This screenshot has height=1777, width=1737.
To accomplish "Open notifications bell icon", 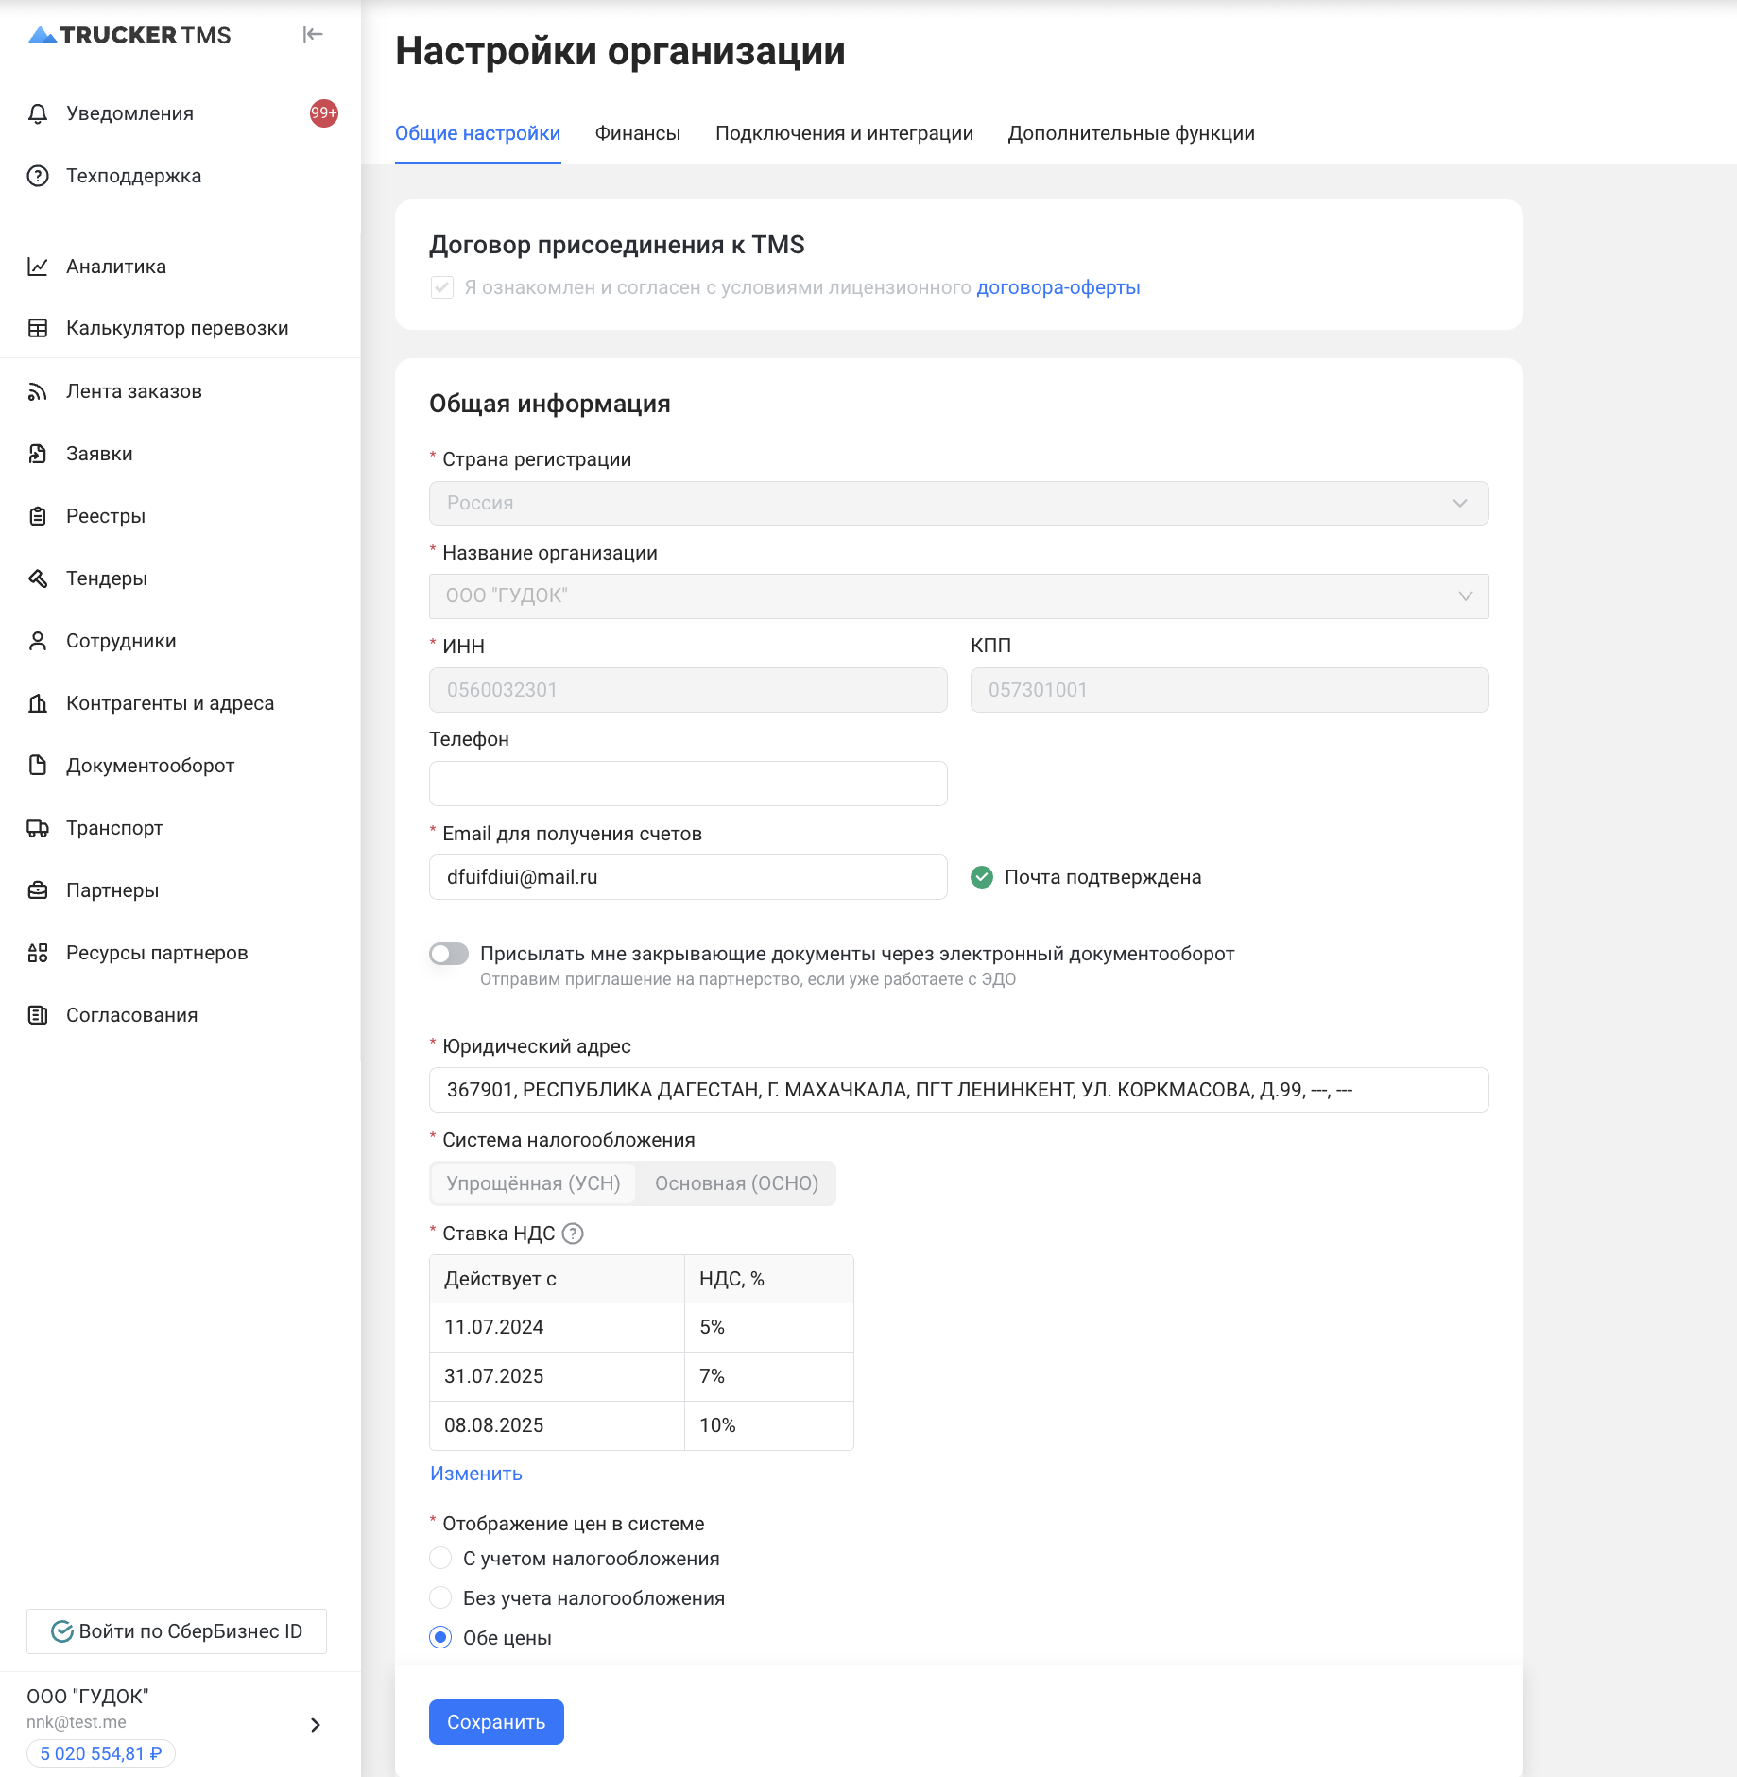I will pyautogui.click(x=38, y=114).
